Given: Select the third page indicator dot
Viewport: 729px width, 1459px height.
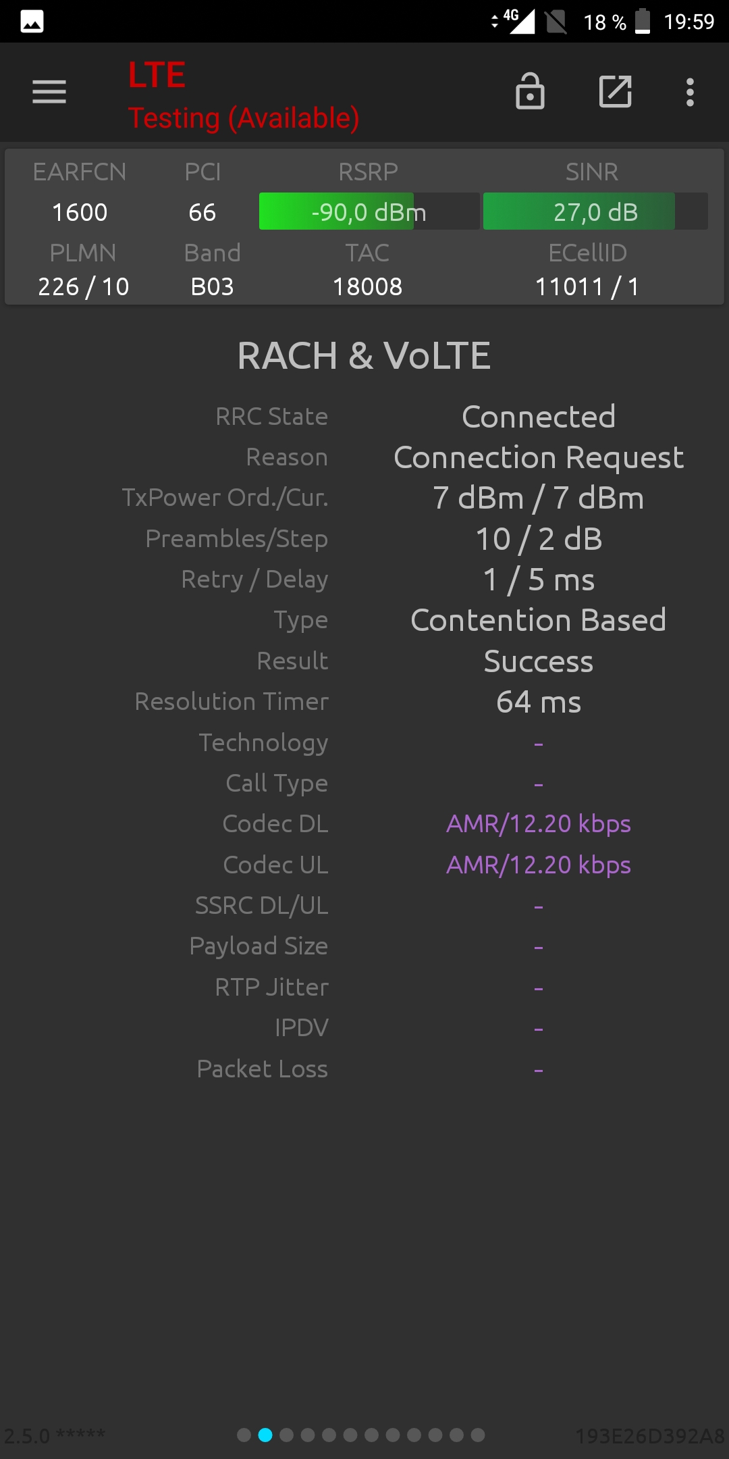Looking at the screenshot, I should (287, 1435).
